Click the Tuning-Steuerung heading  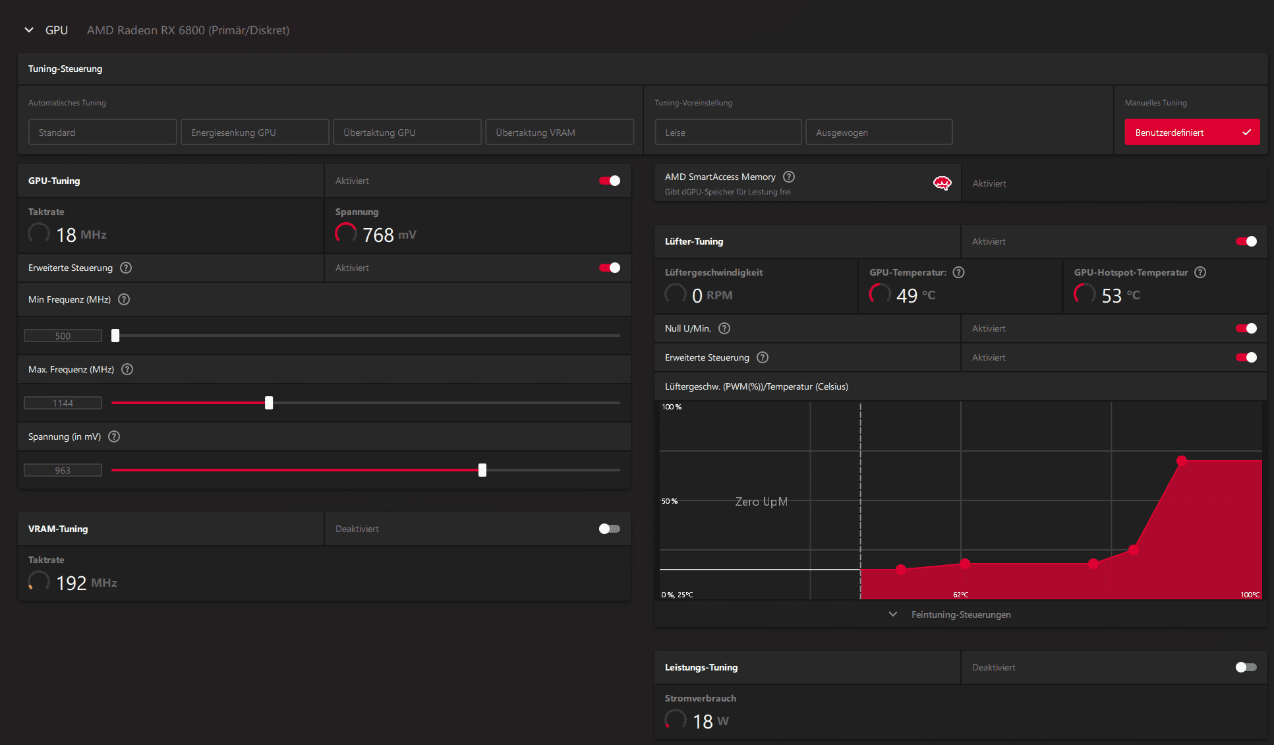[65, 69]
